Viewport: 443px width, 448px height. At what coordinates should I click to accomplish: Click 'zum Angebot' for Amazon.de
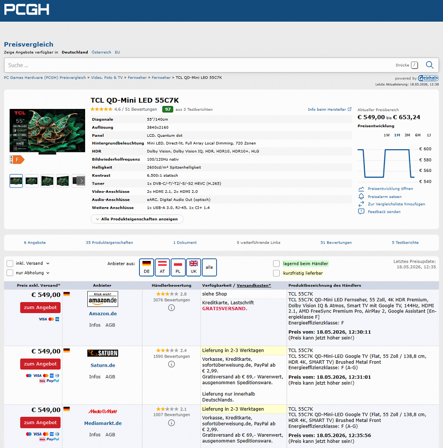tap(40, 308)
